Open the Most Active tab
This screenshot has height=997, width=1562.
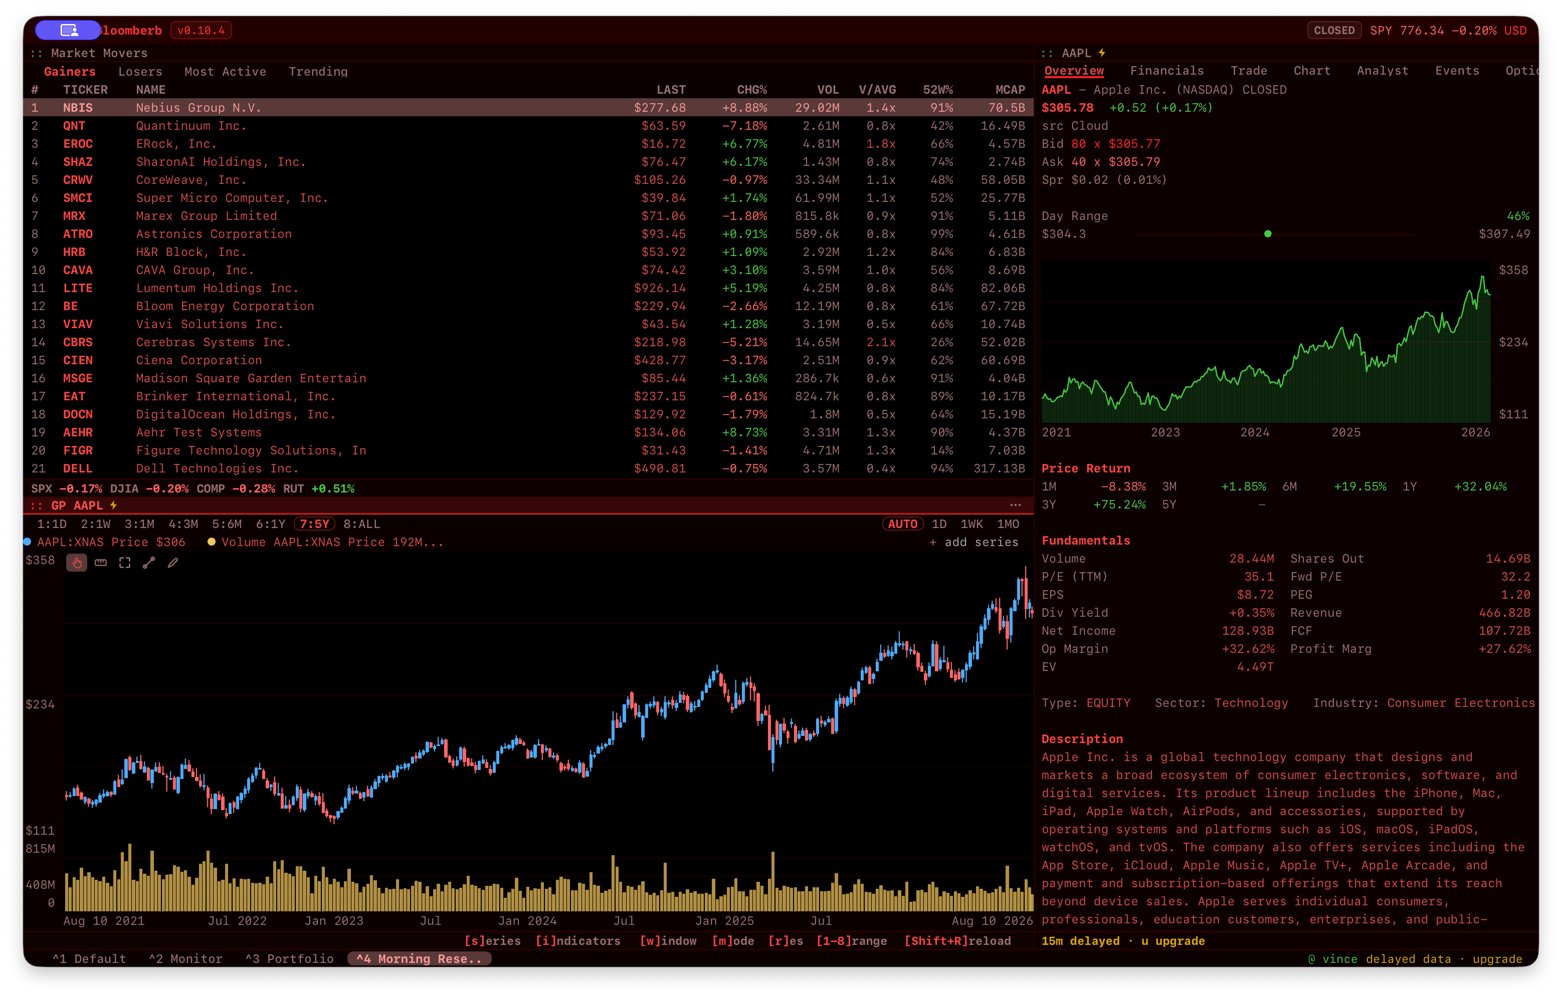(x=225, y=71)
